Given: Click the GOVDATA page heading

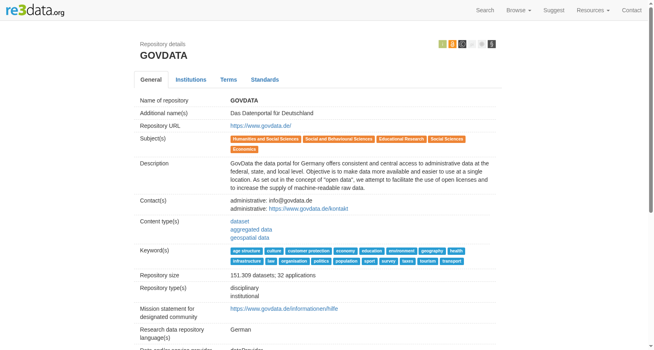Looking at the screenshot, I should (164, 56).
